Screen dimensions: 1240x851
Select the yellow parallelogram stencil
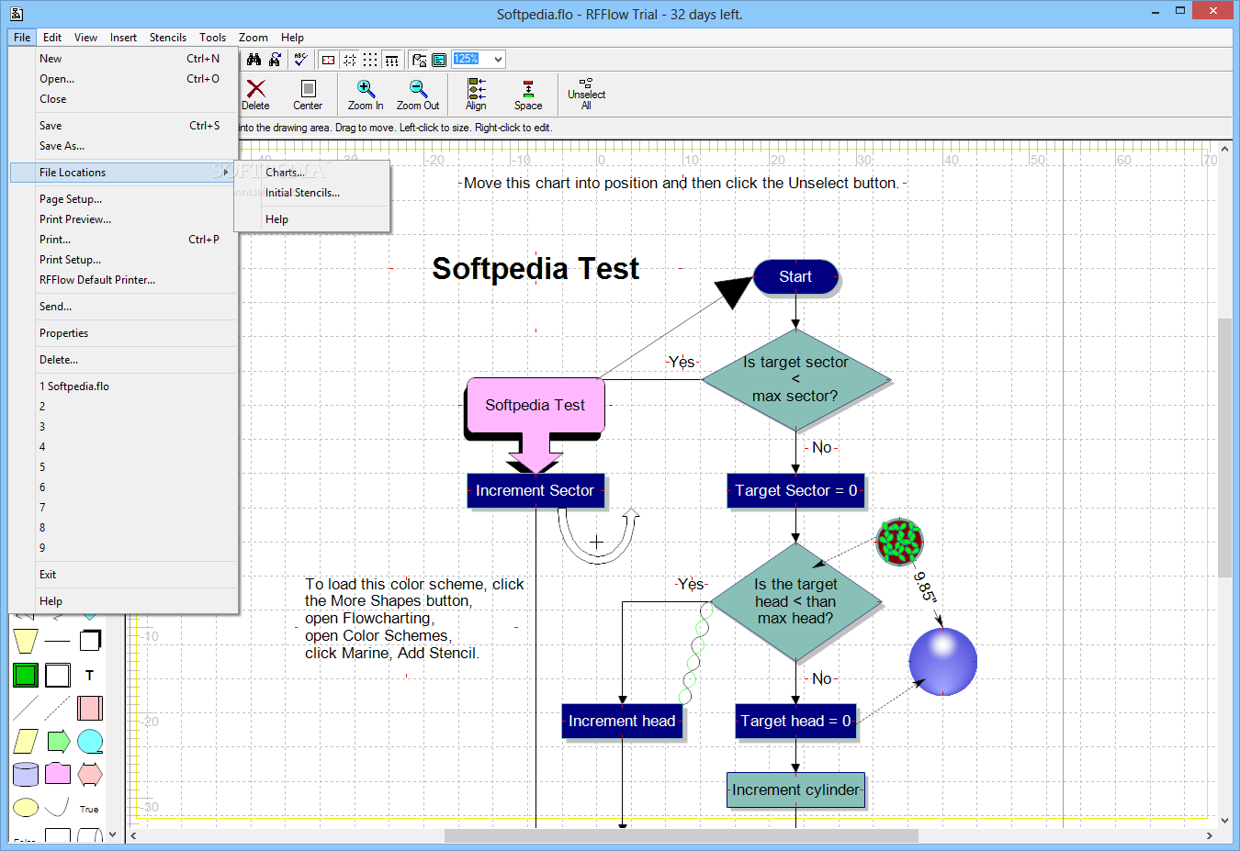pyautogui.click(x=26, y=741)
